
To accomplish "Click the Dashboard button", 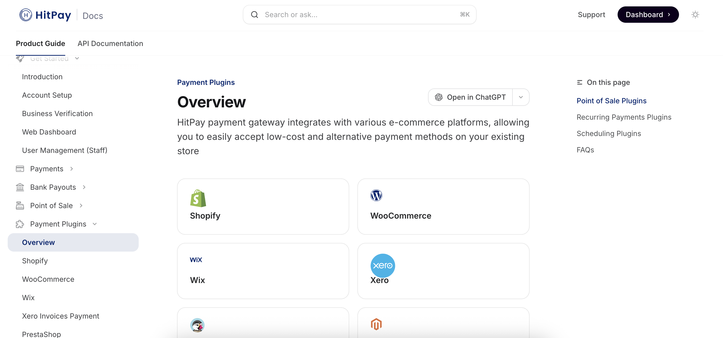I will (648, 15).
